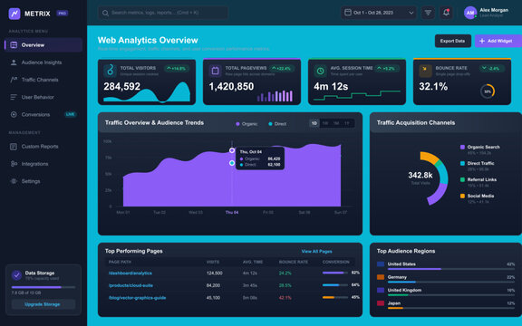The image size is (522, 326).
Task: Click the Audience Insights person icon
Action: tap(14, 62)
